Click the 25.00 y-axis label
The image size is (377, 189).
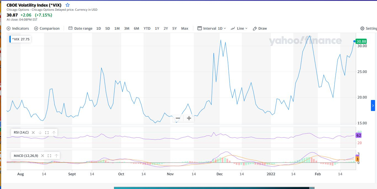362,72
